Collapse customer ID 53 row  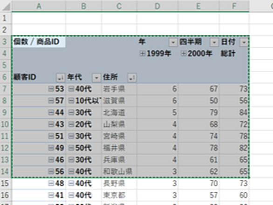point(51,89)
